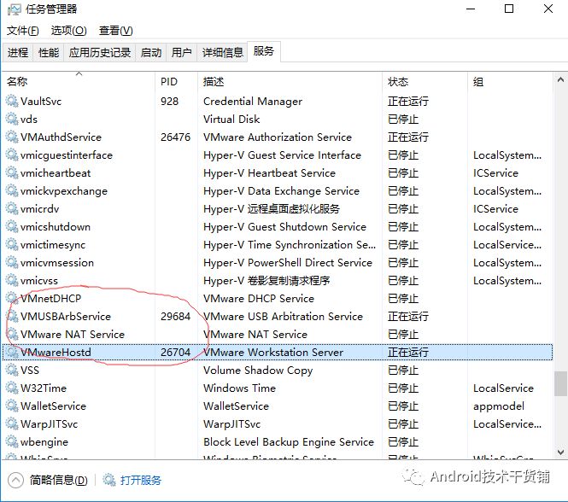Select the VMware Workstation Server description cell
The image size is (568, 502).
(x=273, y=352)
